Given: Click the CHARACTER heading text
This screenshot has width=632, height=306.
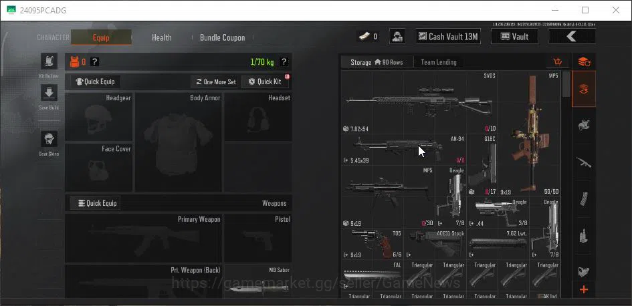Looking at the screenshot, I should (x=54, y=37).
